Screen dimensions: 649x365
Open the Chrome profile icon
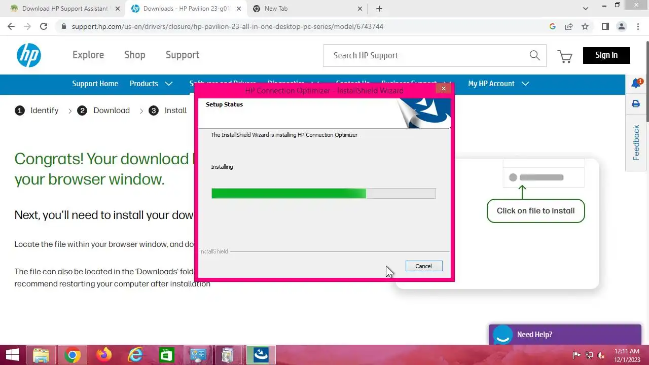(x=621, y=26)
